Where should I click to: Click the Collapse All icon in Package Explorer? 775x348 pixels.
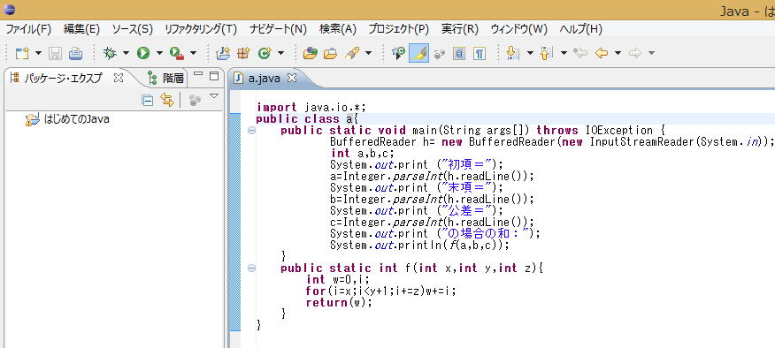click(147, 100)
